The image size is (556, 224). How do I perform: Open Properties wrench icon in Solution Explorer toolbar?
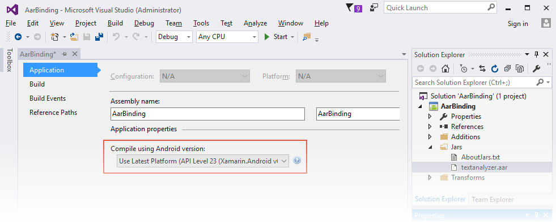tap(537, 68)
